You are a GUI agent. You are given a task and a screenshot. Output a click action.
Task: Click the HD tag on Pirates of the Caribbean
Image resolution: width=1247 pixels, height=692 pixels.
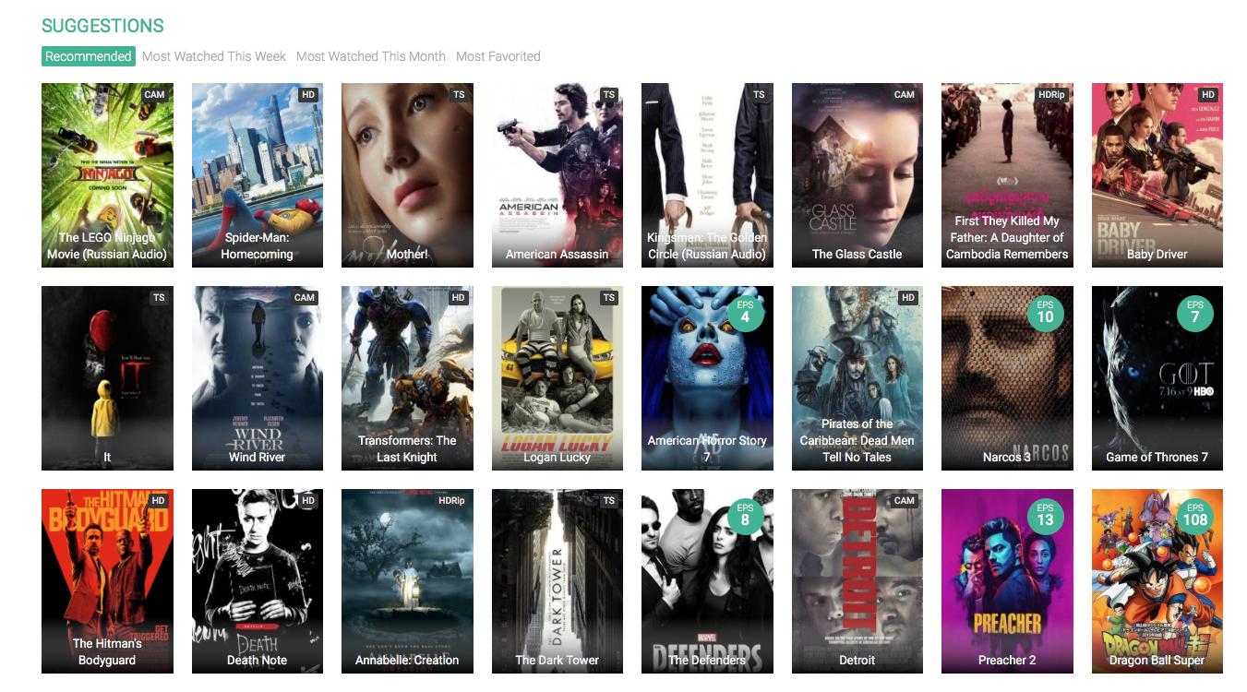[908, 298]
